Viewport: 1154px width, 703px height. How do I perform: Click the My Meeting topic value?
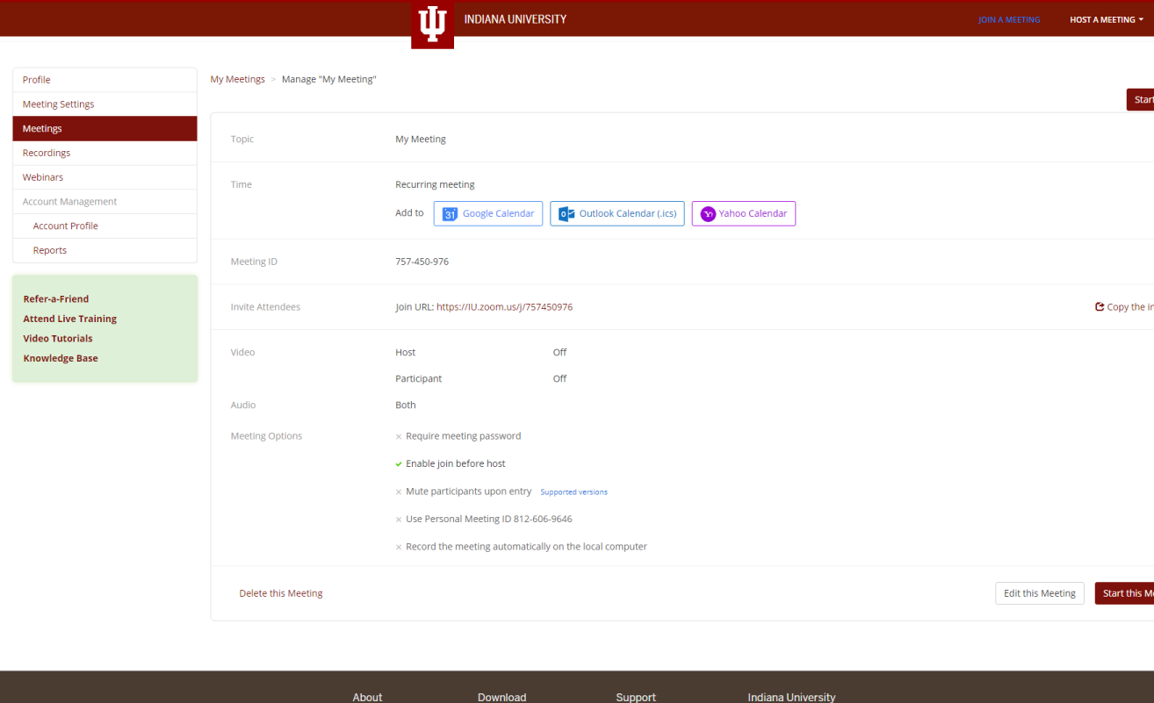(421, 140)
